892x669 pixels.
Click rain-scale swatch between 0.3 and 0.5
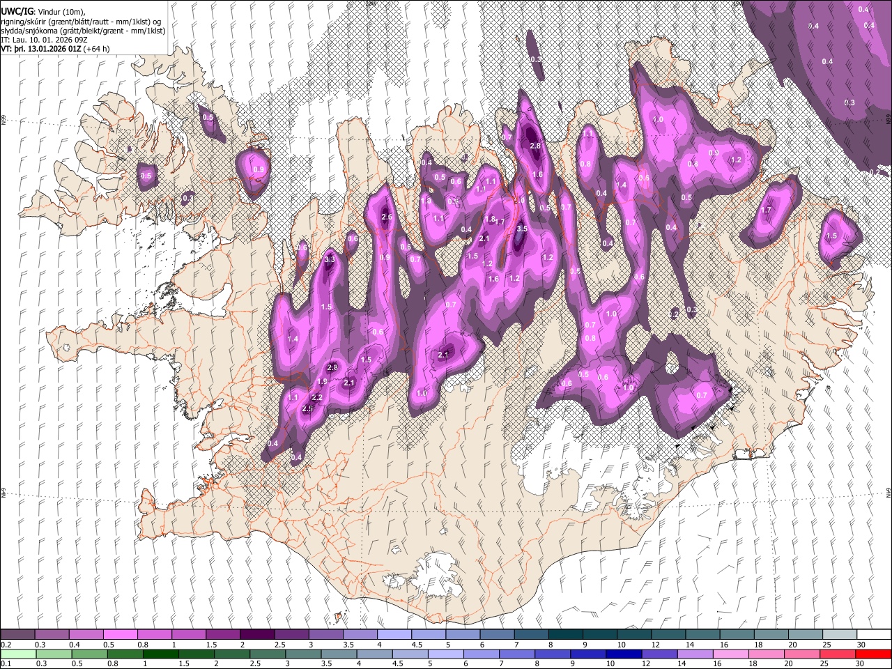coord(52,654)
